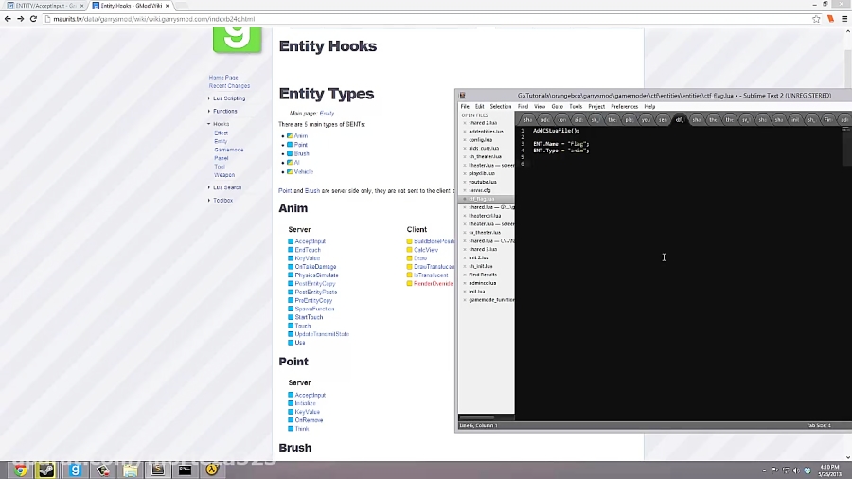852x479 pixels.
Task: Switch to the ENTITY/AcceptInput browser tab
Action: (43, 6)
